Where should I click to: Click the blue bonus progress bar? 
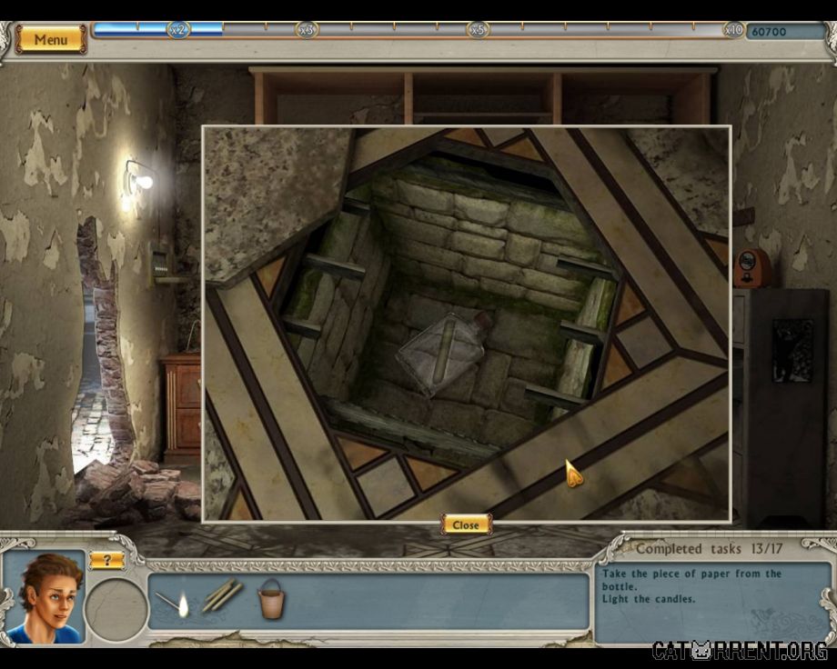click(x=158, y=30)
